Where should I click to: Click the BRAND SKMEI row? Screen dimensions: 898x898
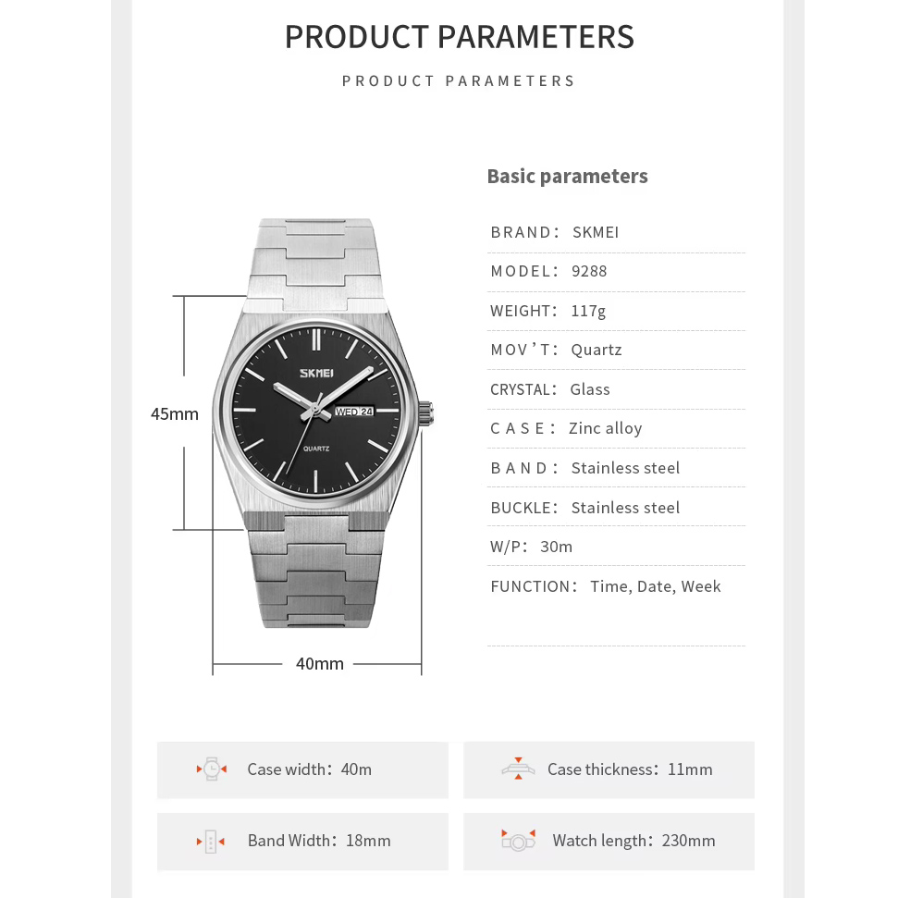[x=616, y=232]
